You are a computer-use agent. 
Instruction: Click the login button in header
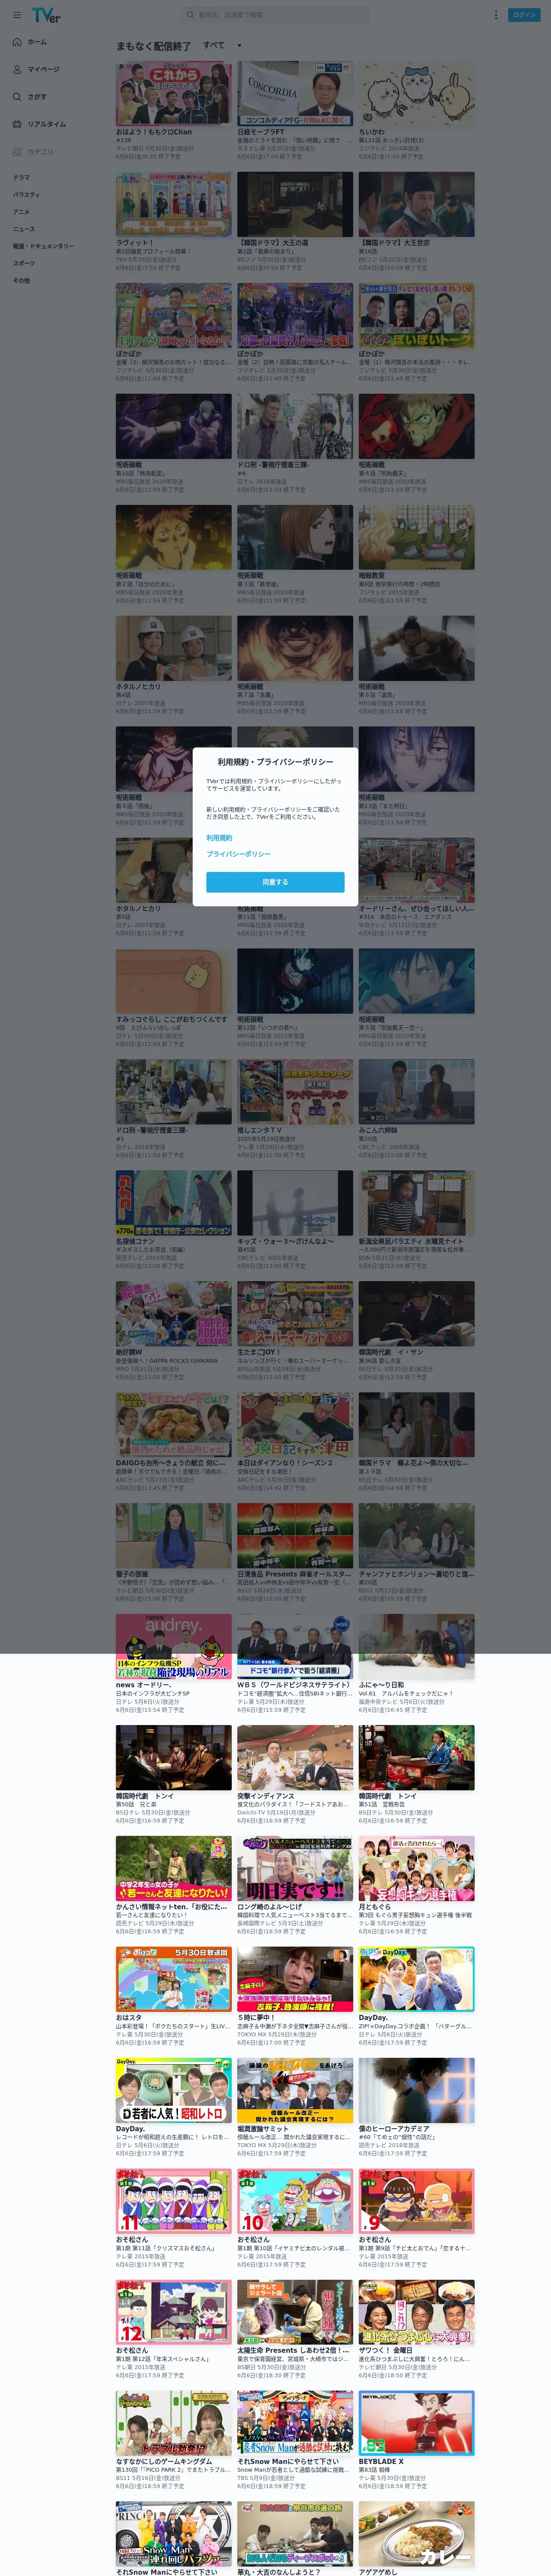(x=524, y=15)
